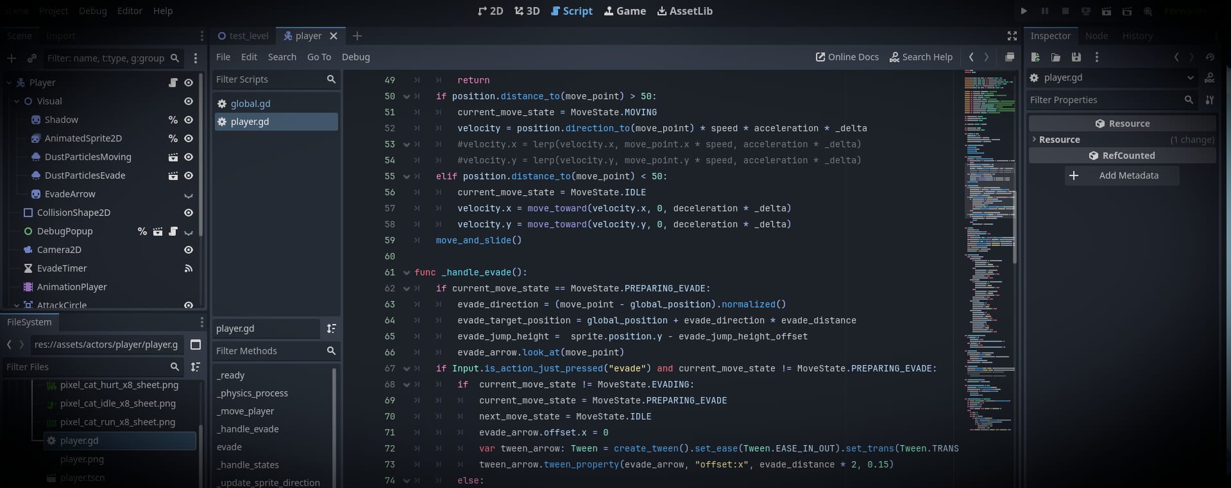Open the Go To menu
The height and width of the screenshot is (488, 1231).
point(319,57)
